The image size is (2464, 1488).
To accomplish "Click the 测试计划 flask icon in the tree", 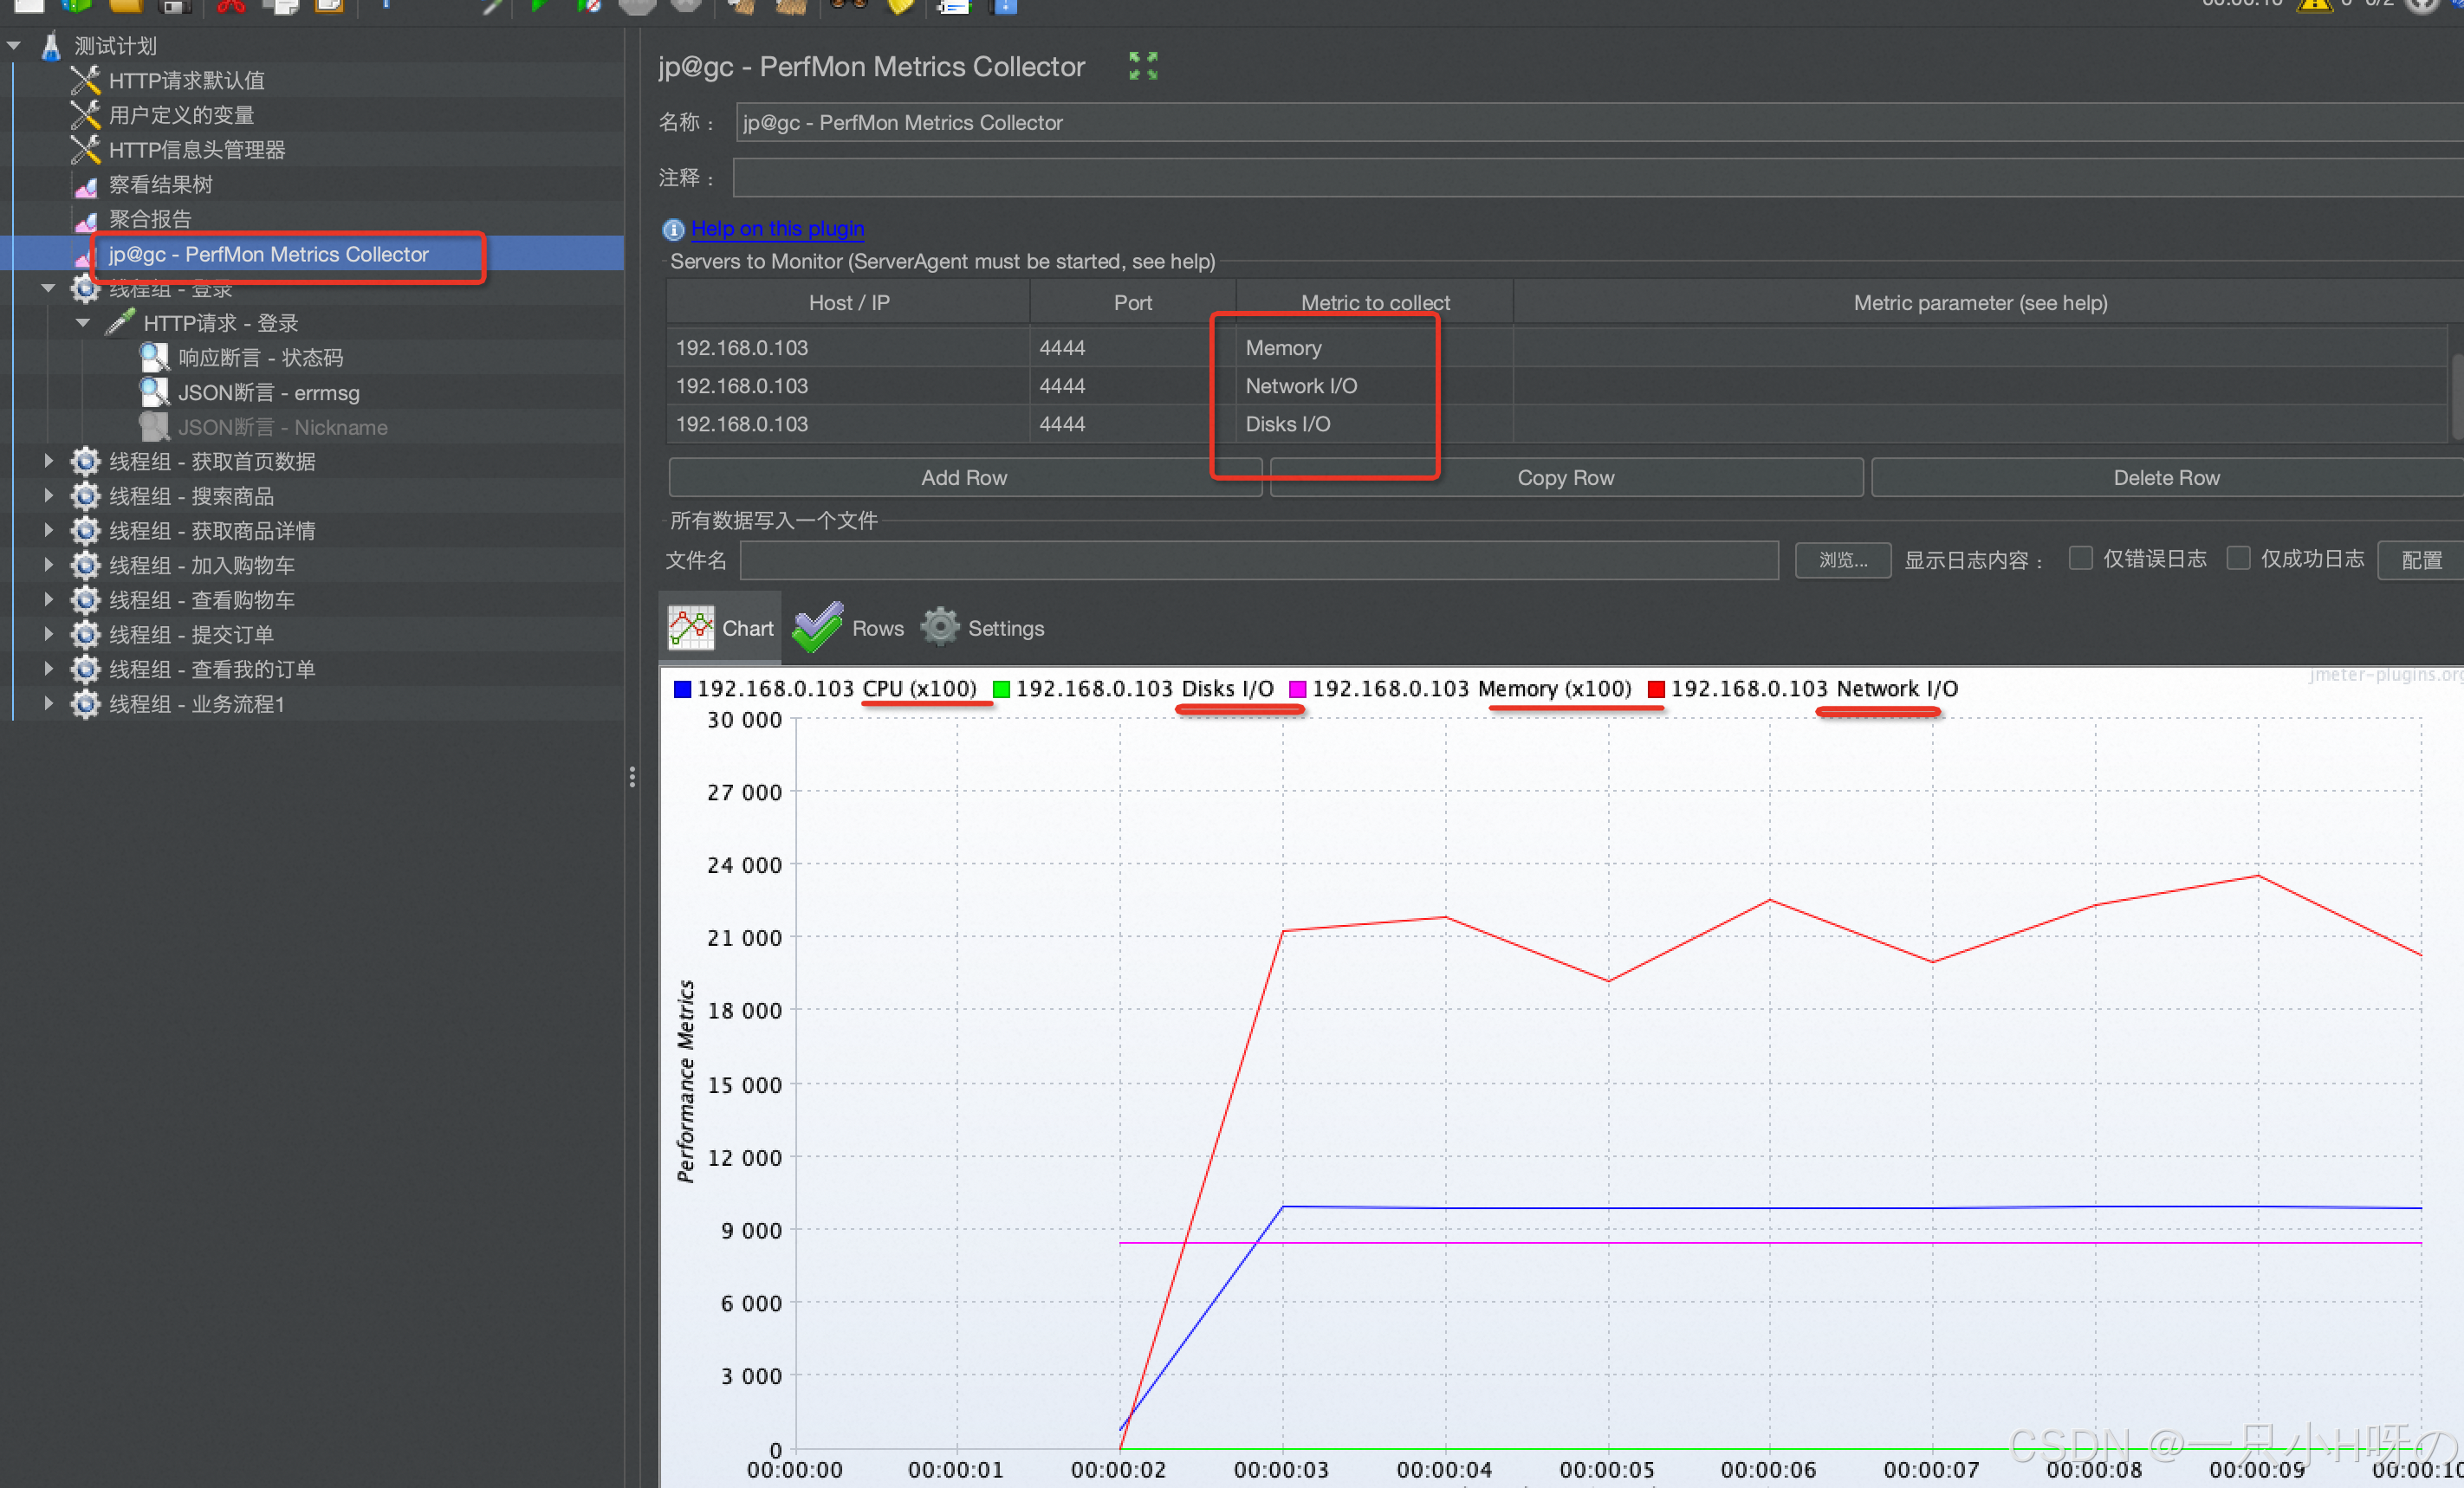I will 51,46.
